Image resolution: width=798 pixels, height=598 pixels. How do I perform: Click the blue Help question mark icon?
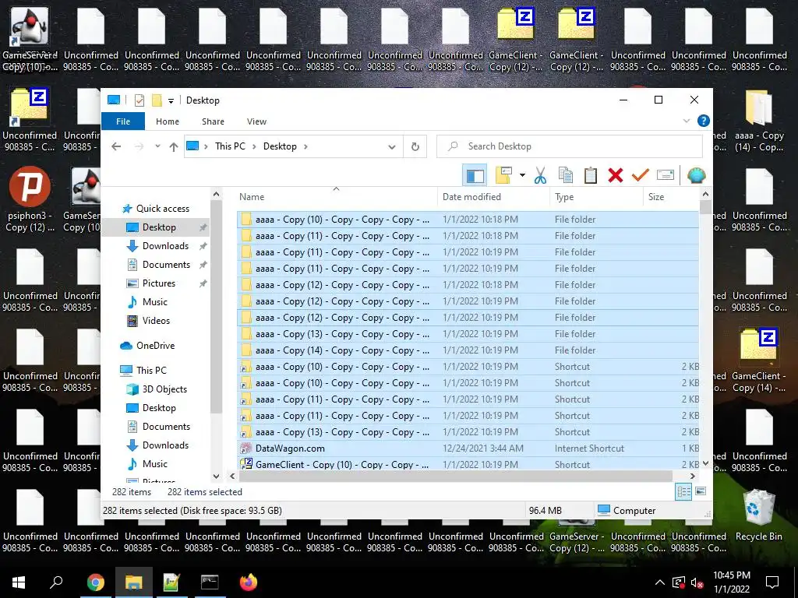(704, 121)
